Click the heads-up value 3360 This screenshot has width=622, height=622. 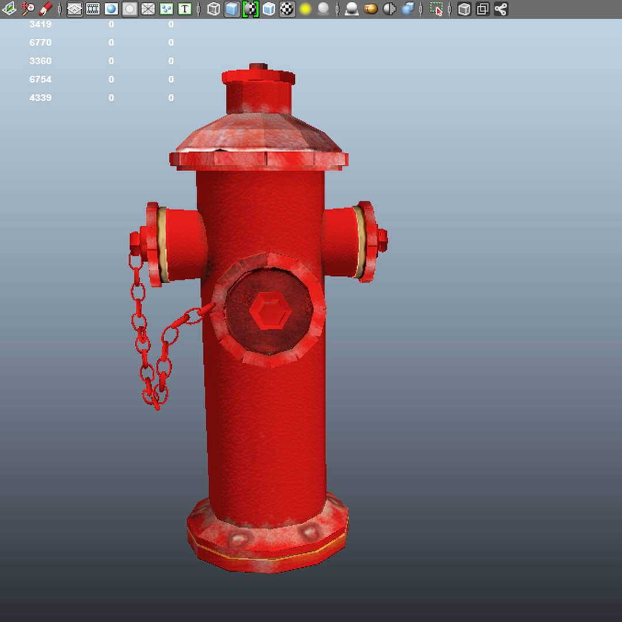(40, 61)
